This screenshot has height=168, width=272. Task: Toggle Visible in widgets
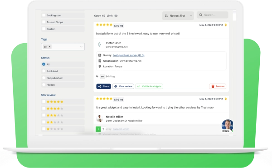[149, 86]
